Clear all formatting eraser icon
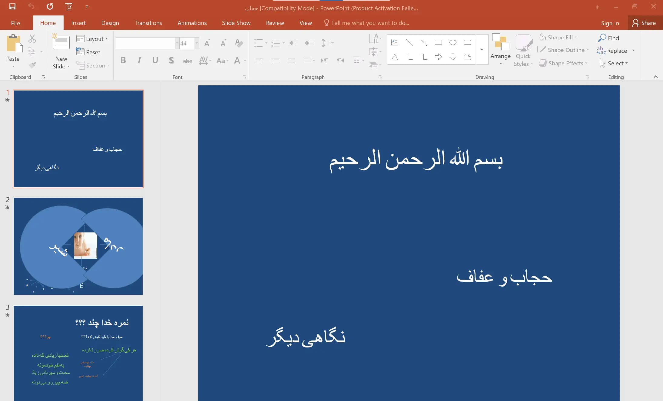 click(239, 43)
